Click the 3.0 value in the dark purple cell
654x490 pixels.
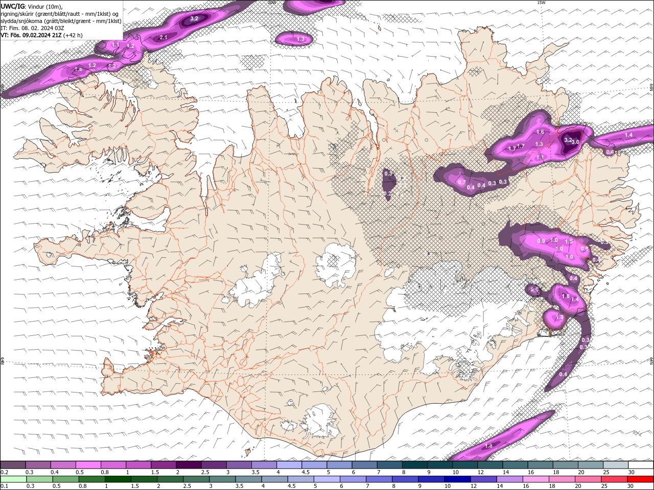(575, 142)
